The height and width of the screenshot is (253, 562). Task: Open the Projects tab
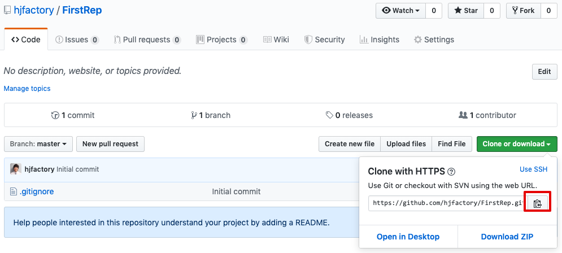(222, 40)
